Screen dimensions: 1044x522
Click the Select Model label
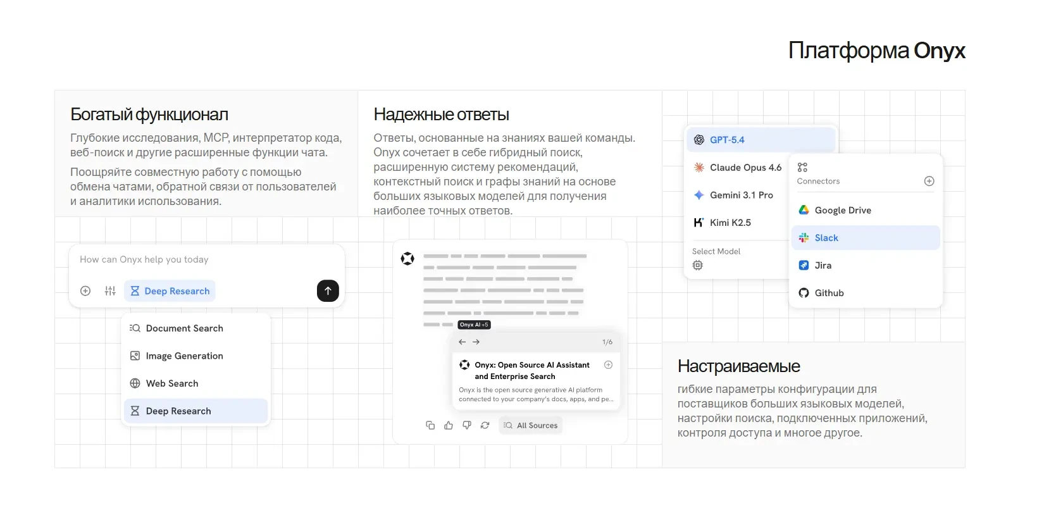click(716, 251)
